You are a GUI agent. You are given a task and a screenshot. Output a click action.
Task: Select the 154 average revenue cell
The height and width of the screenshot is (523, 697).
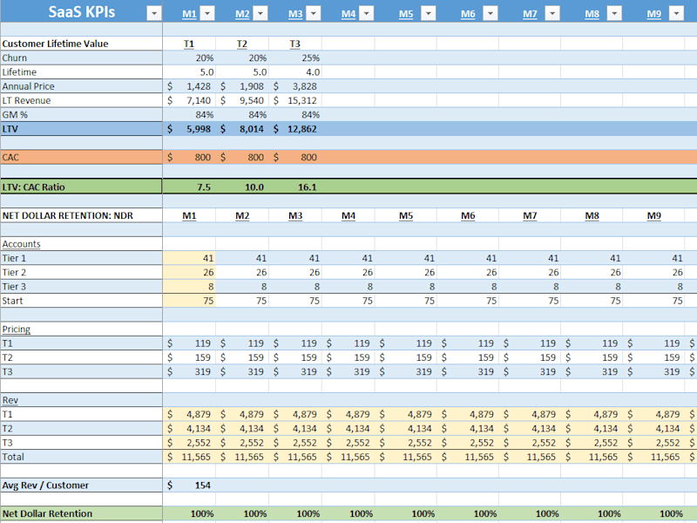189,486
